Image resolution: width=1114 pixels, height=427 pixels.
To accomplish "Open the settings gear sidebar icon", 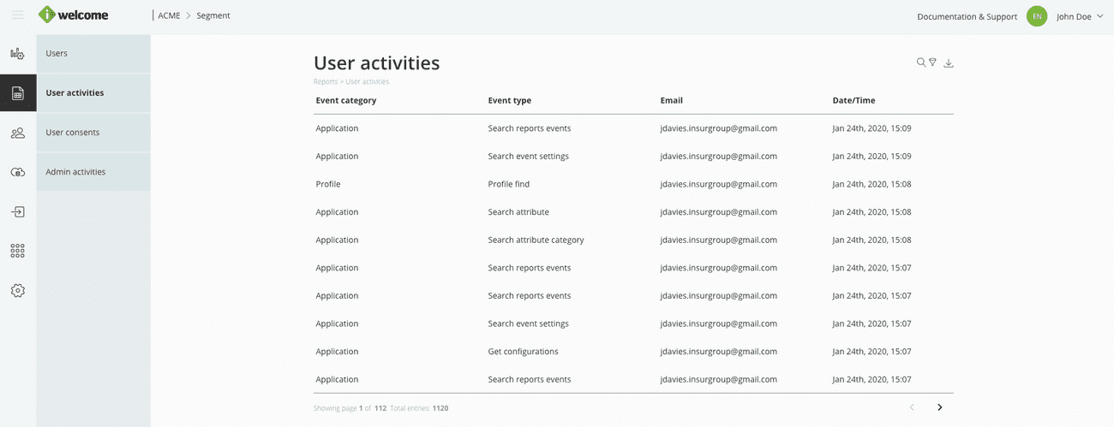I will (17, 291).
